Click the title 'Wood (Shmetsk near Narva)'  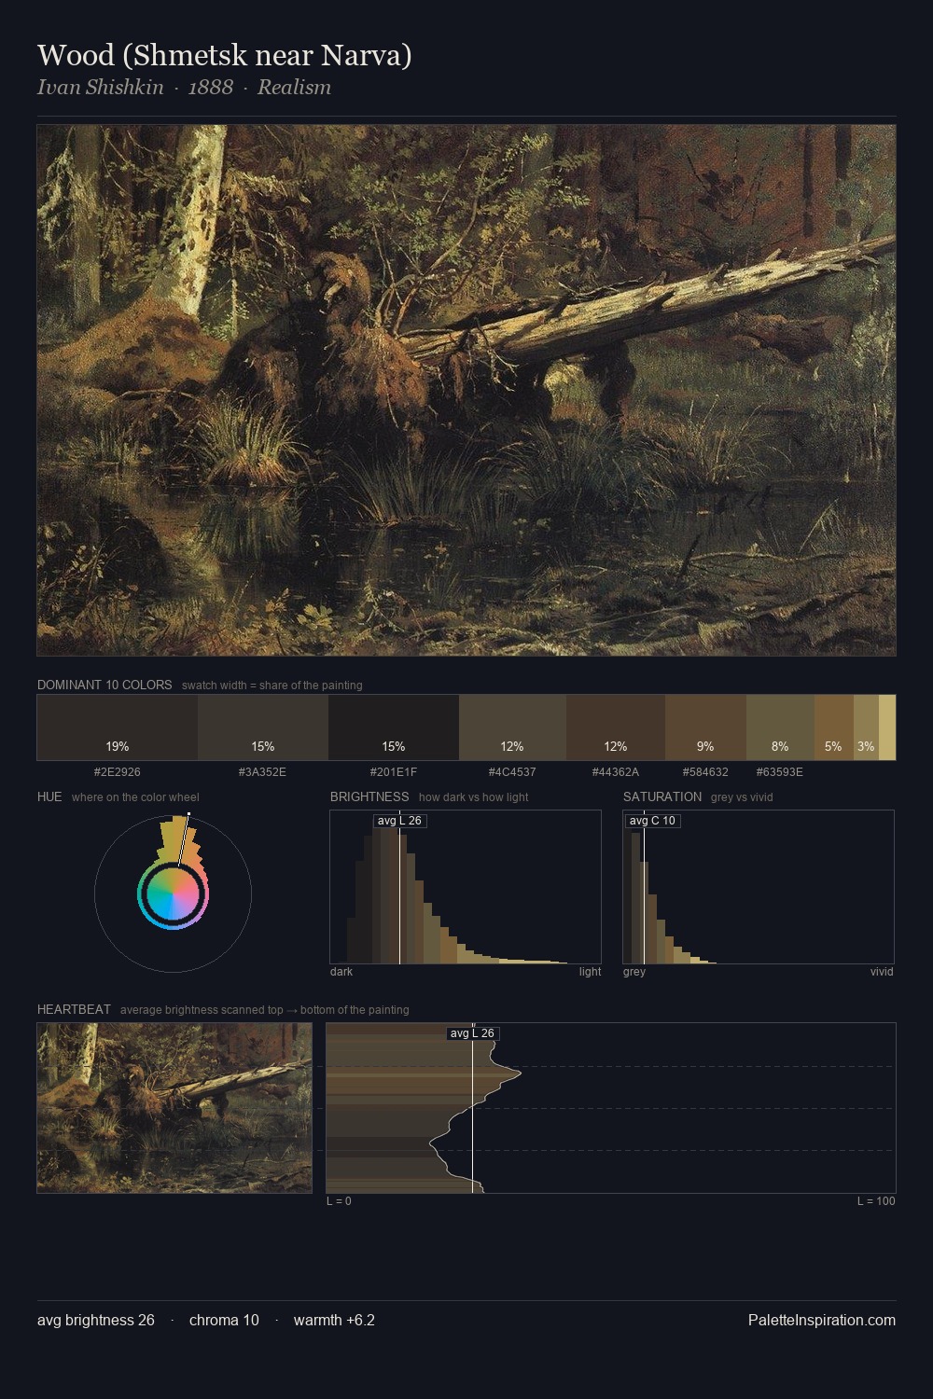225,55
